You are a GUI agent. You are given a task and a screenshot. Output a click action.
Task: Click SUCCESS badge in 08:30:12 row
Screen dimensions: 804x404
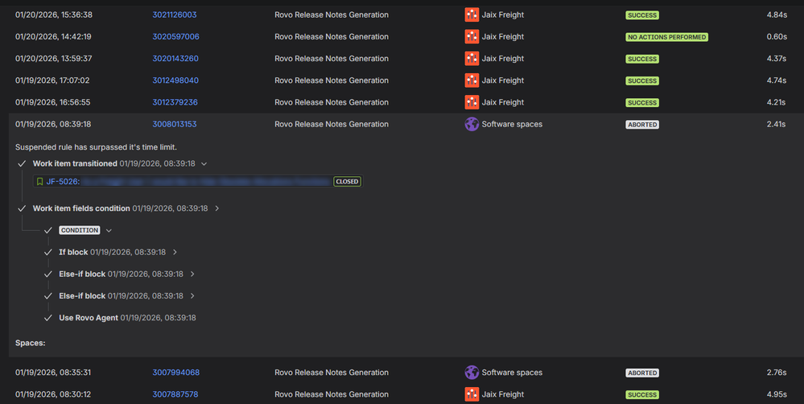tap(642, 395)
